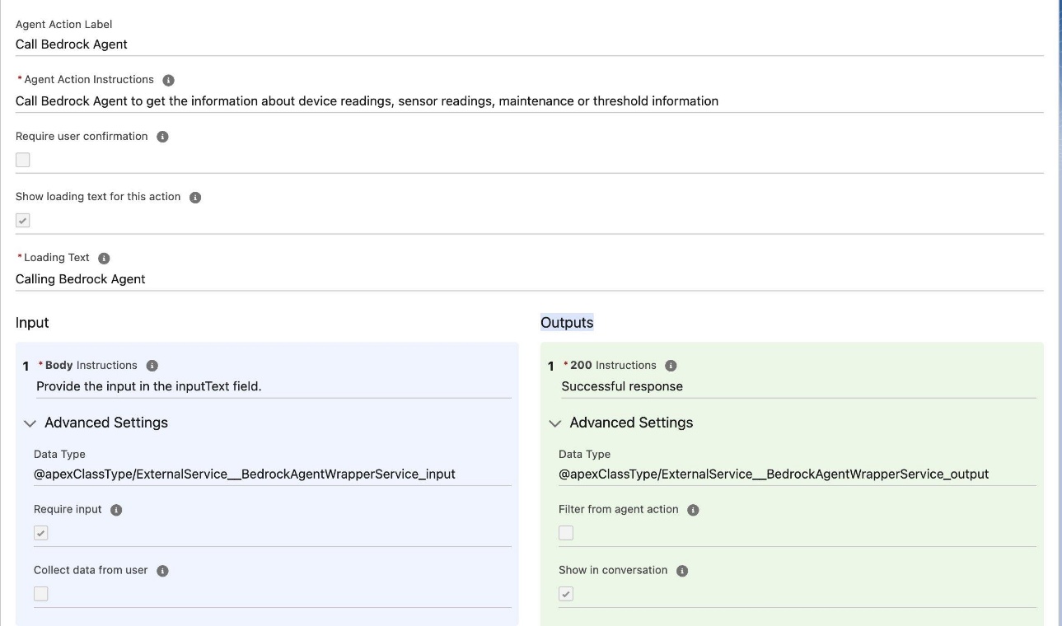1062x626 pixels.
Task: Edit the Body Instructions text field
Action: pyautogui.click(x=274, y=386)
